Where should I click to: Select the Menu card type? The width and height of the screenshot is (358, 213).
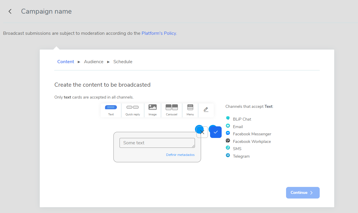[x=190, y=110]
